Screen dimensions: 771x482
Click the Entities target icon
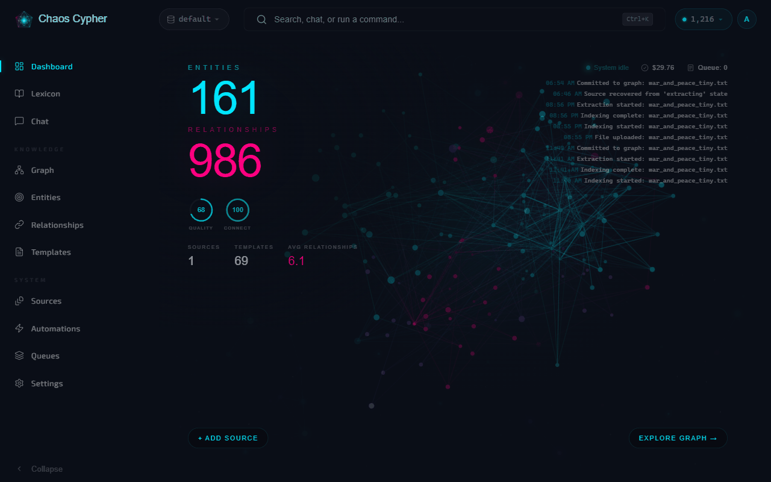coord(19,197)
